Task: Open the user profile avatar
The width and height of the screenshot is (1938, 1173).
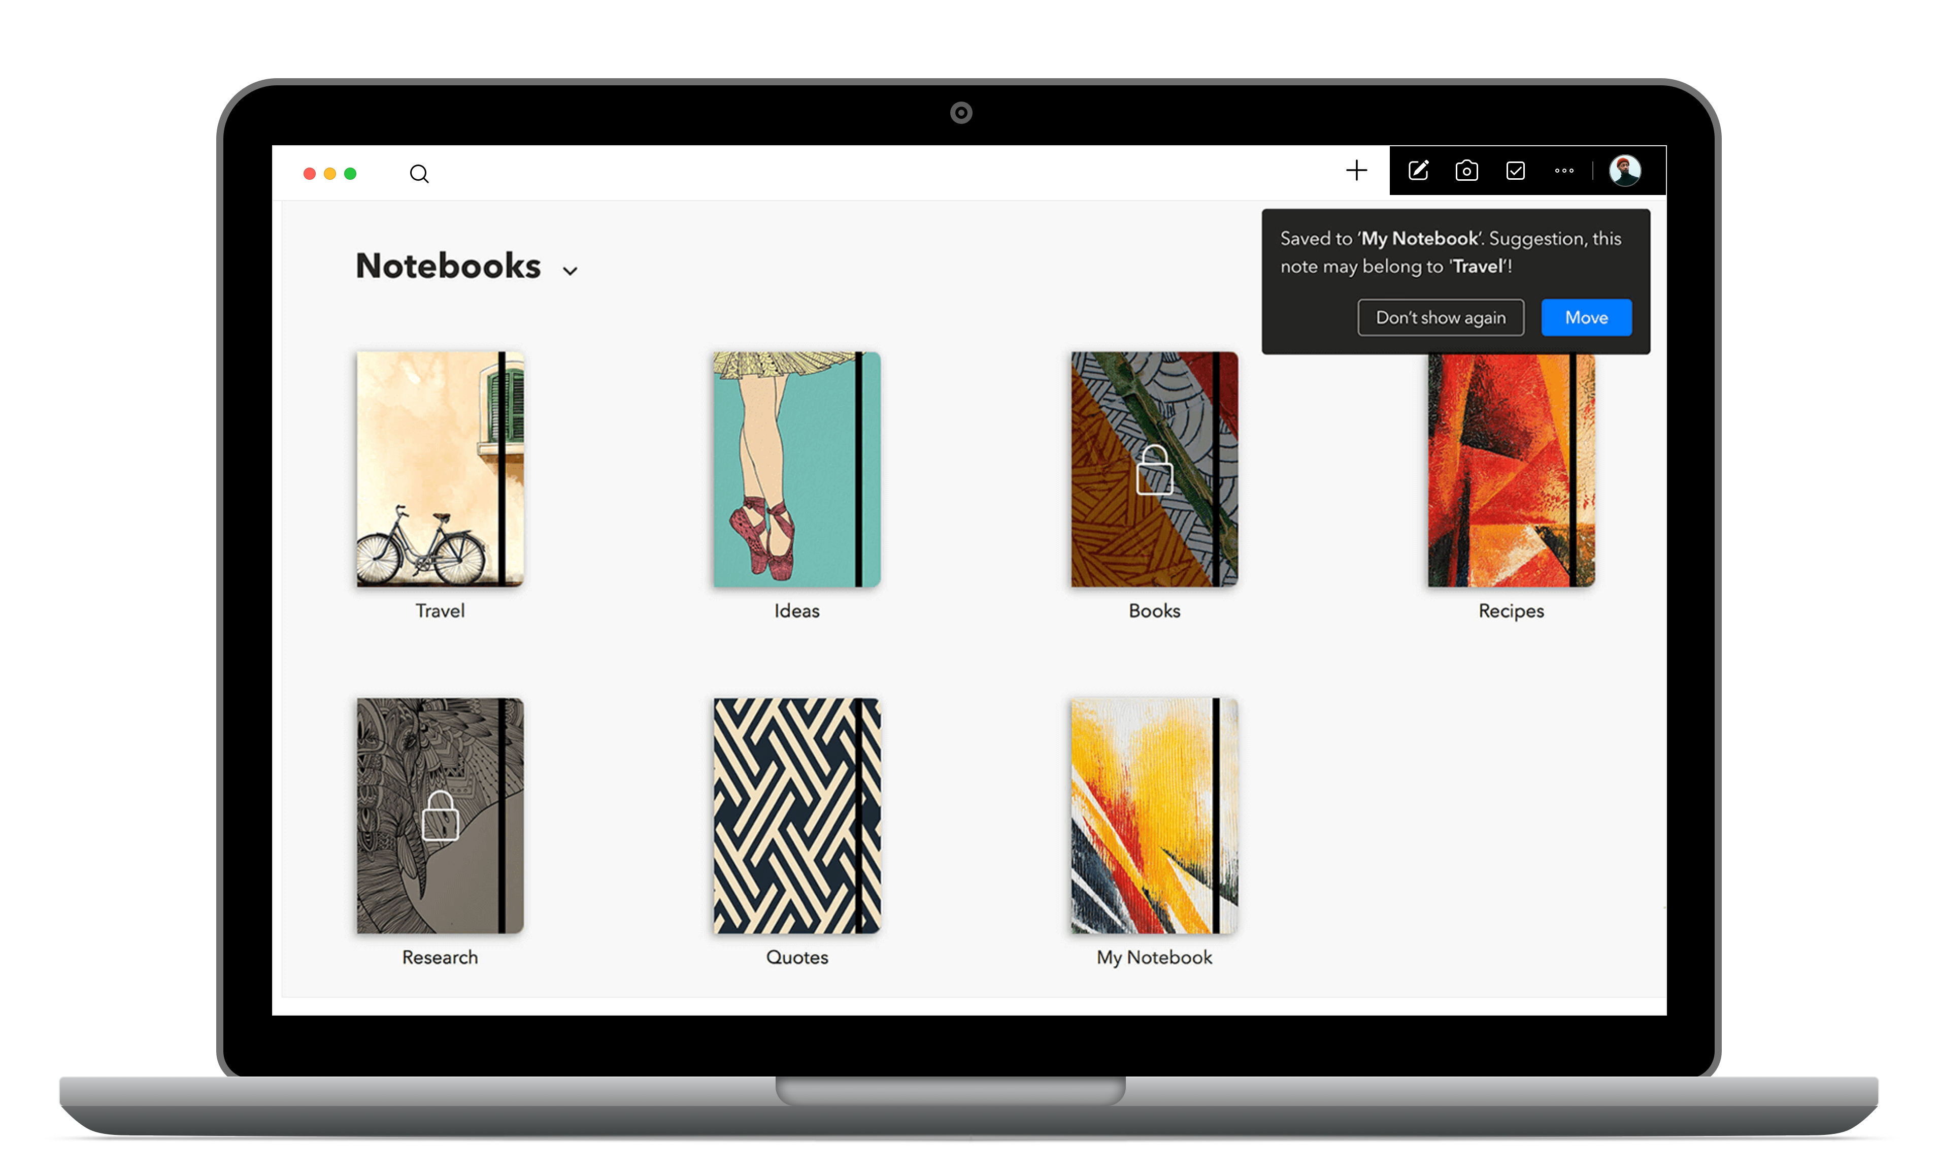Action: coord(1624,171)
